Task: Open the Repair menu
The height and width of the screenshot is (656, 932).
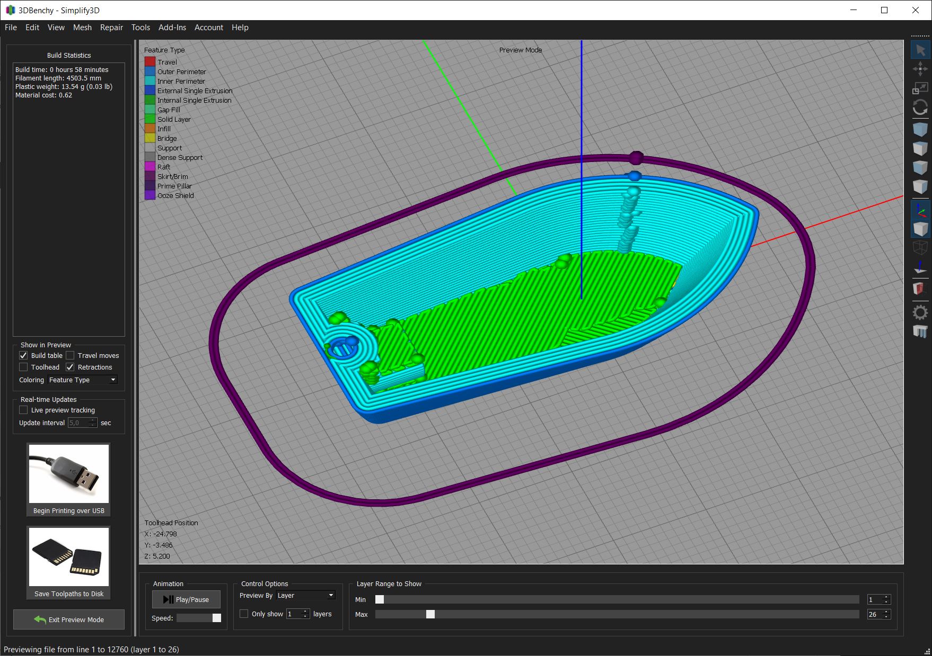Action: click(111, 28)
